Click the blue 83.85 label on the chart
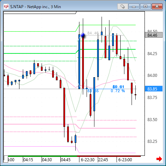This screenshot has height=166, width=166. pyautogui.click(x=93, y=91)
